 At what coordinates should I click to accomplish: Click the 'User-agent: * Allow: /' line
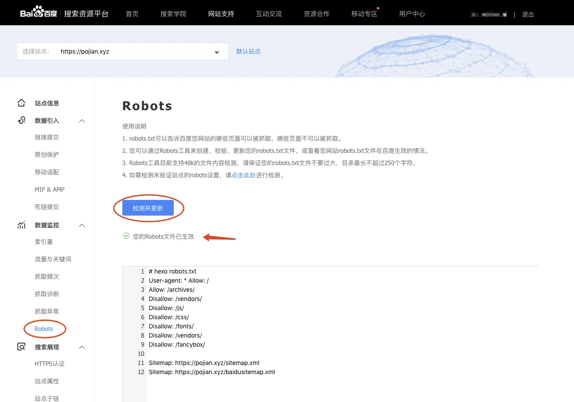coord(179,280)
